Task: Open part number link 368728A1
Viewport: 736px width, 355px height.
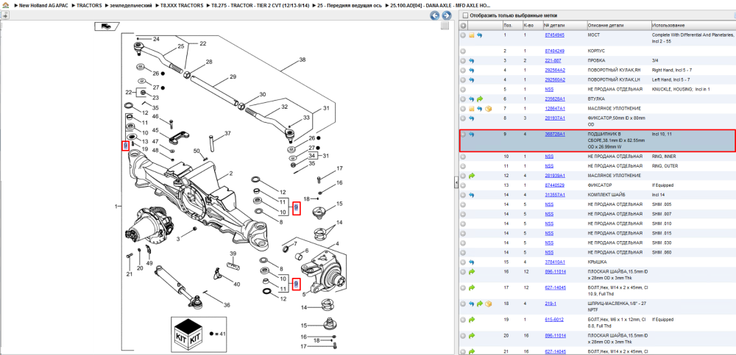Action: [x=555, y=134]
